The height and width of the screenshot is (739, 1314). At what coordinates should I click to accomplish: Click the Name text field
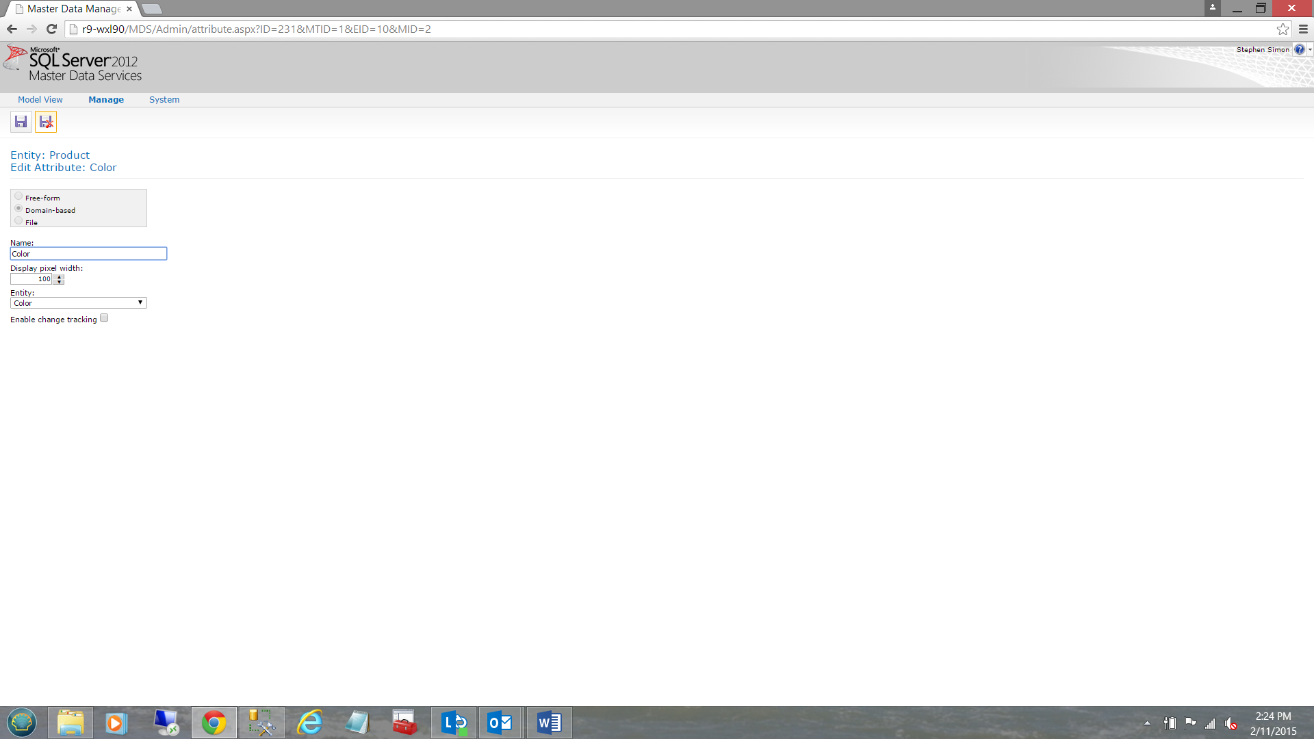click(88, 254)
